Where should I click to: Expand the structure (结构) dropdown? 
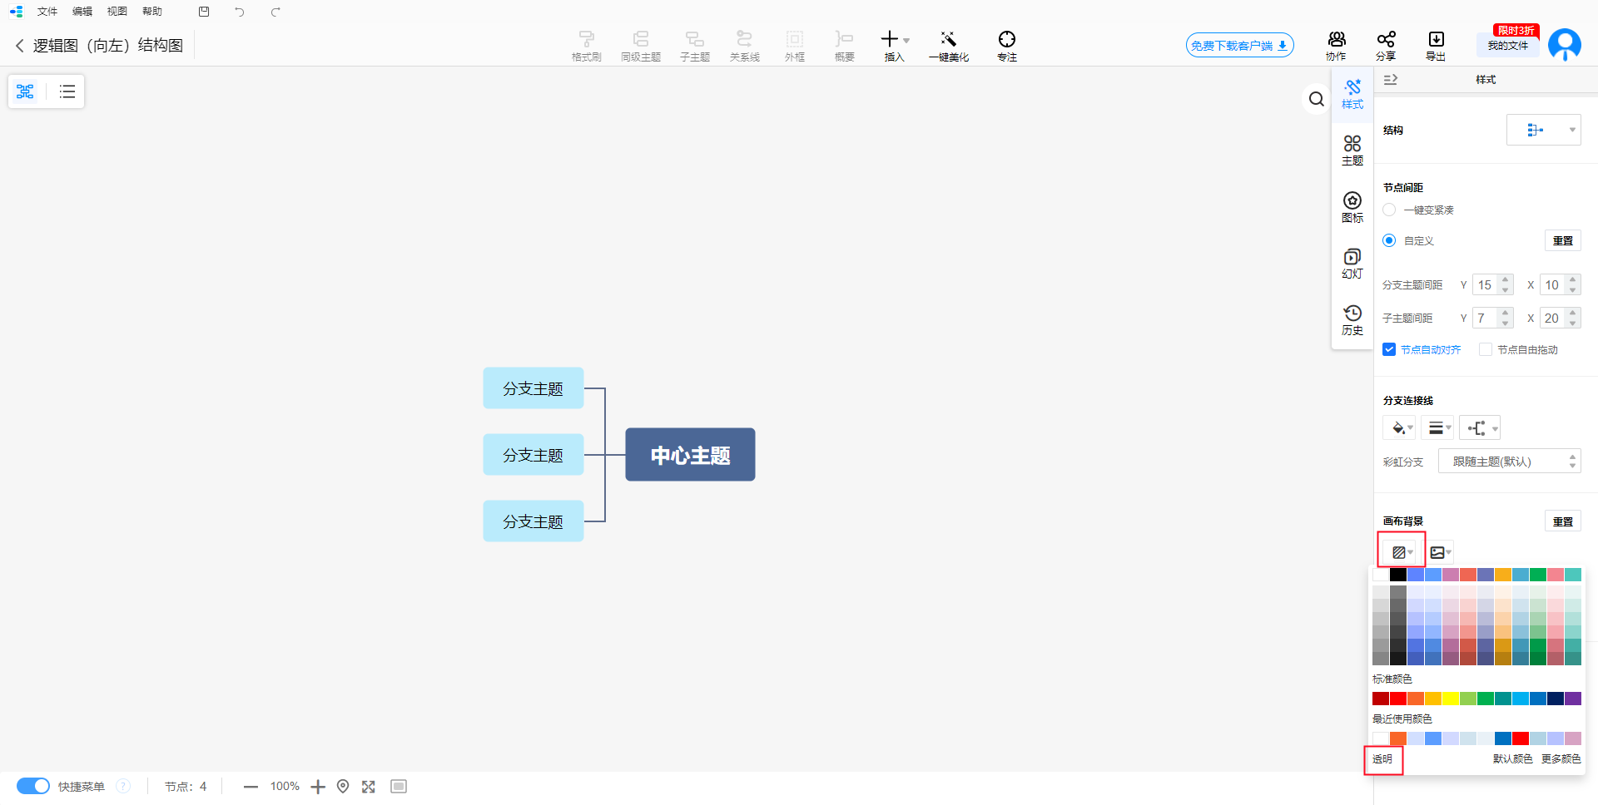1544,130
